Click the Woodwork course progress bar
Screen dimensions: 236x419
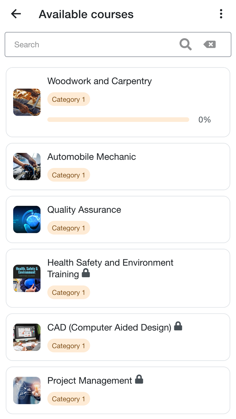click(118, 120)
